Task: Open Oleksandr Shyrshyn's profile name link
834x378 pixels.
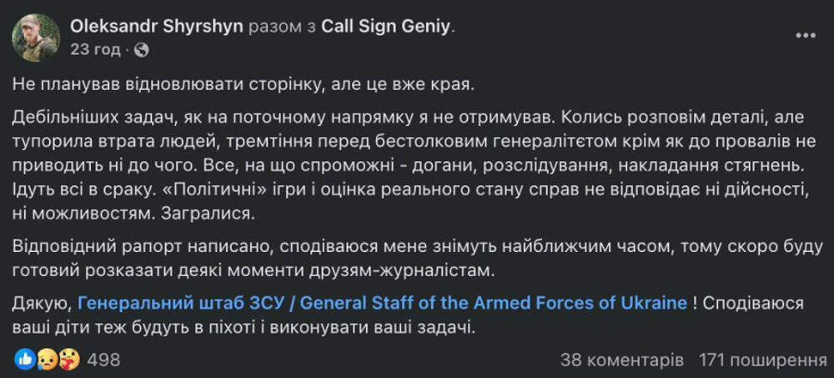Action: (157, 28)
